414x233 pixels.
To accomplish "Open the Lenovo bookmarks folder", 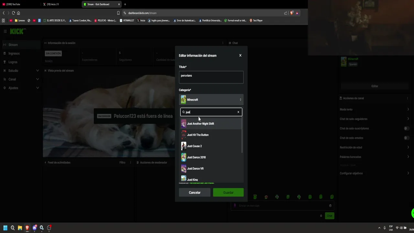I will [20, 20].
